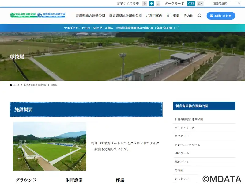Open the 言語を選択 language dropdown
Screen dimensions: 245x184
(226, 3)
